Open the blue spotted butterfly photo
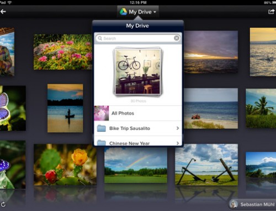This screenshot has height=211, width=276. tap(13, 165)
